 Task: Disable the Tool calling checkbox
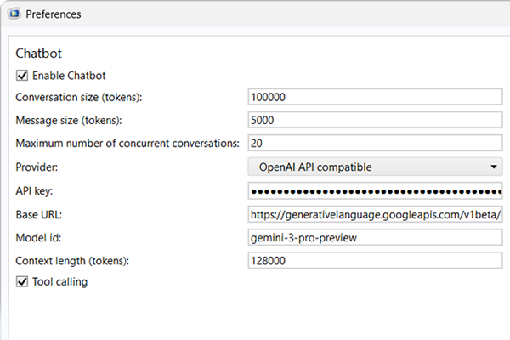click(x=22, y=281)
